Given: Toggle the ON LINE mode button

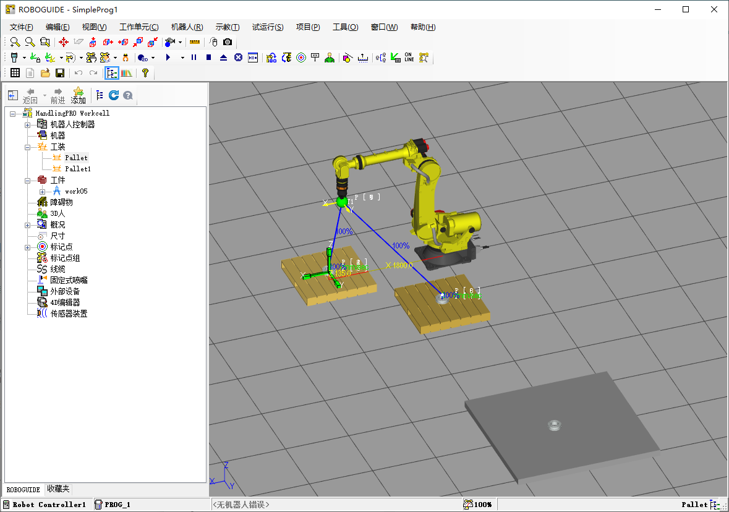Looking at the screenshot, I should point(409,58).
